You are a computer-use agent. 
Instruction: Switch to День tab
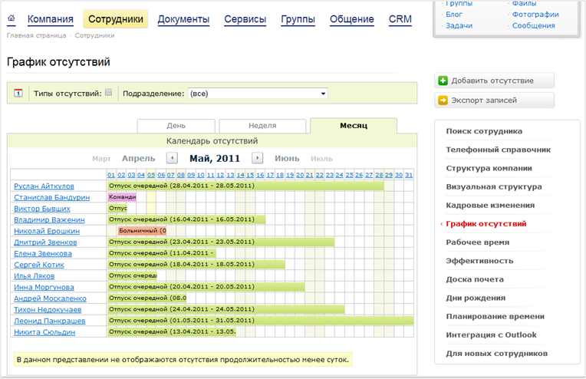(x=176, y=126)
